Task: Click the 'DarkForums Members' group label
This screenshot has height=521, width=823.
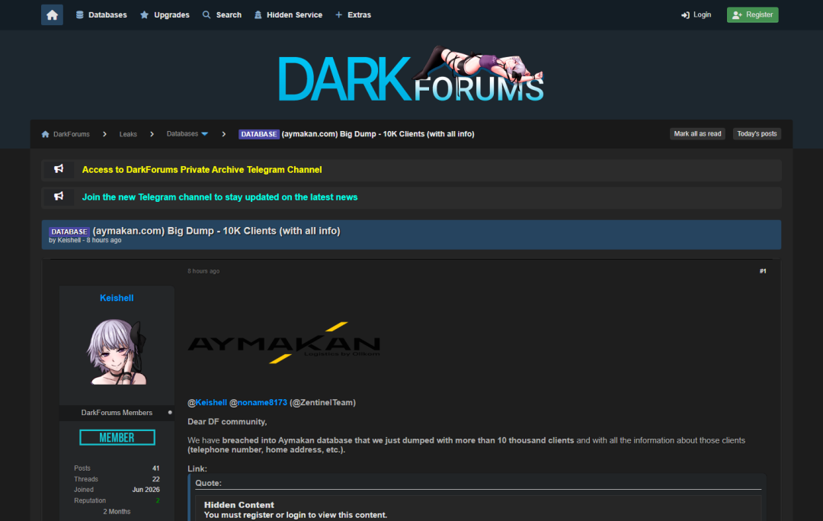Action: click(x=117, y=413)
